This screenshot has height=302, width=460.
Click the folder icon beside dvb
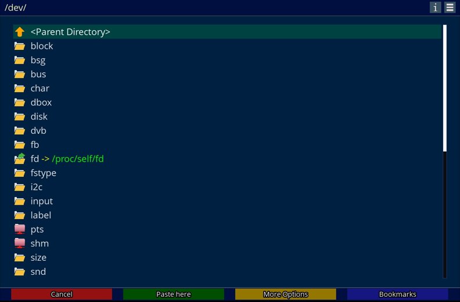click(20, 130)
